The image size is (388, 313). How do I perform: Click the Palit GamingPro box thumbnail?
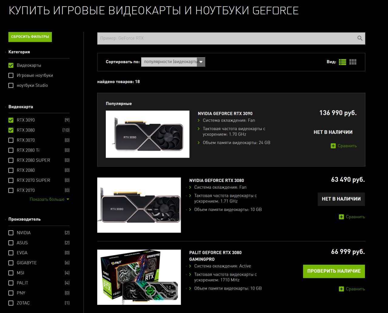click(139, 277)
